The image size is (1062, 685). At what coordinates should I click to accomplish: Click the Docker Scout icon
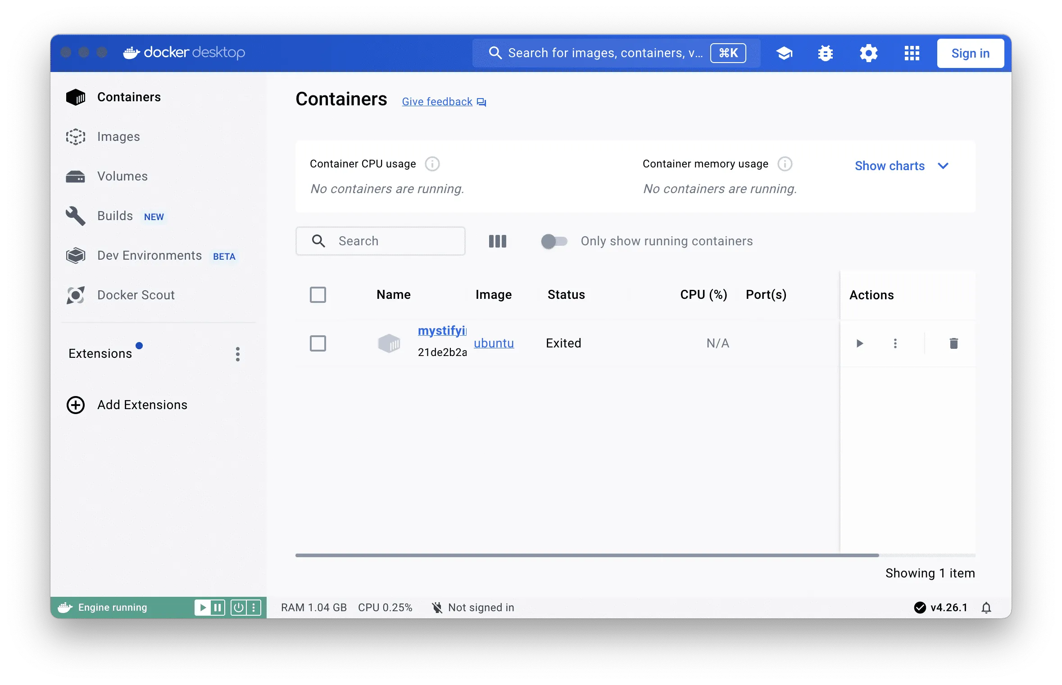75,295
